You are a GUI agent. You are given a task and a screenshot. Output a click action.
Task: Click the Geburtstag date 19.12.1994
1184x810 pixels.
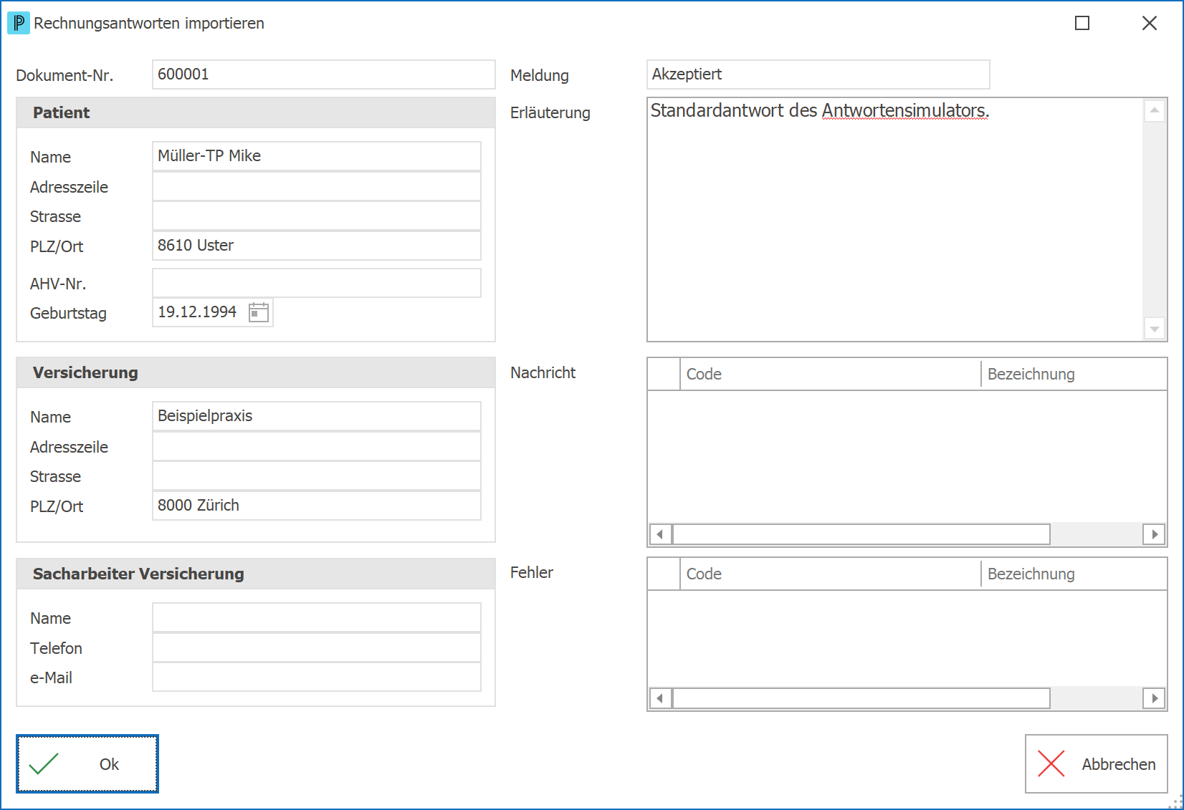(x=197, y=312)
